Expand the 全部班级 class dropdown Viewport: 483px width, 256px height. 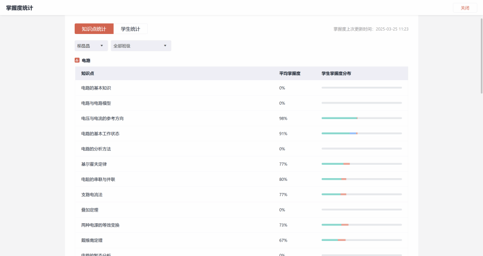(141, 46)
